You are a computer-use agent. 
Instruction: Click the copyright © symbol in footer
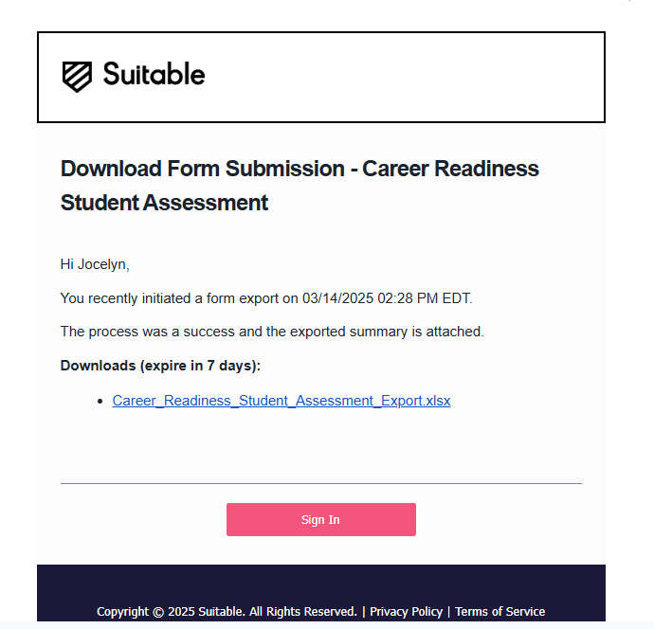158,612
